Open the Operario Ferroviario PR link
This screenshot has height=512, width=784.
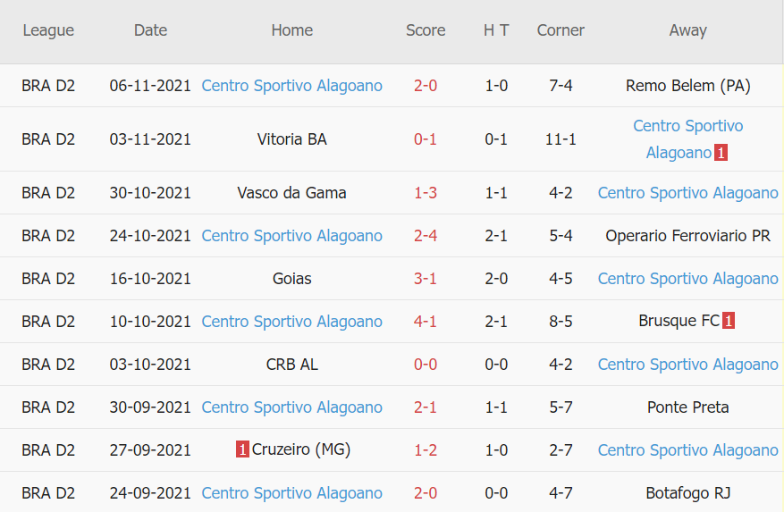click(687, 236)
